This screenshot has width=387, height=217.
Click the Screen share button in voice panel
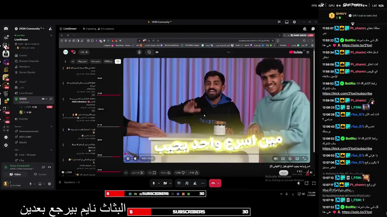tap(40, 175)
